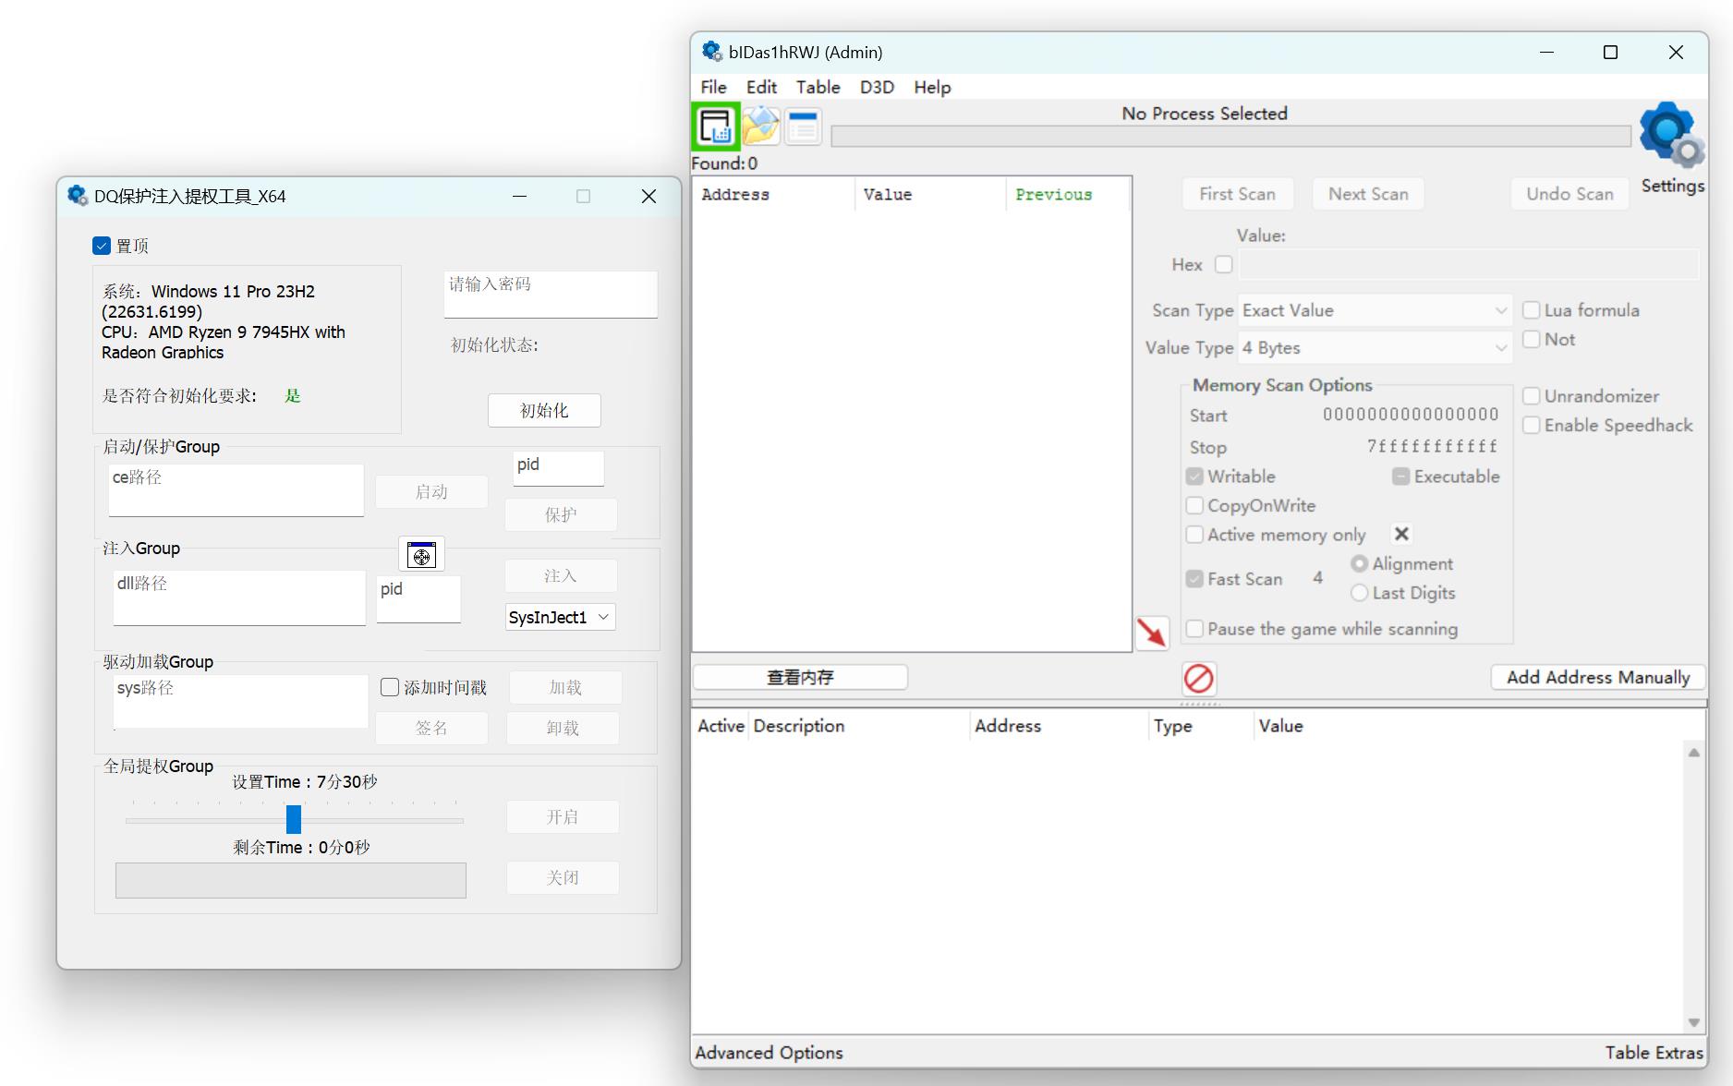Select the Last Digits radio button

(x=1359, y=593)
